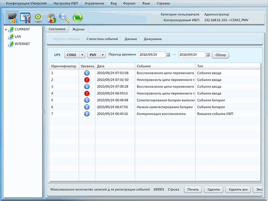The width and height of the screenshot is (268, 201).
Task: Sort by the Дата column header
Action: 115,66
